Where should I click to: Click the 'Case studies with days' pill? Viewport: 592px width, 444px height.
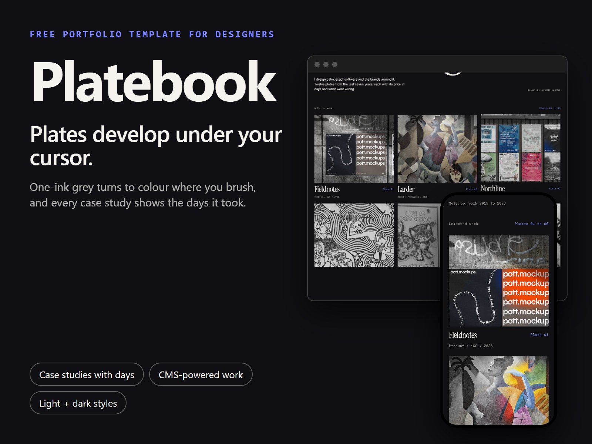[87, 374]
